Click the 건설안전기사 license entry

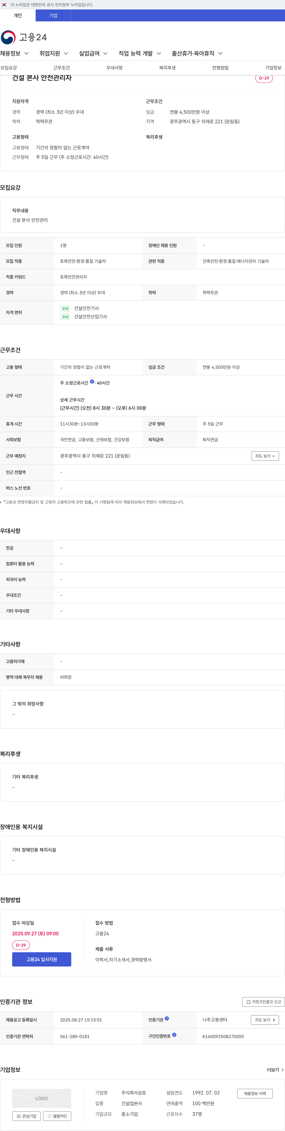tap(86, 308)
